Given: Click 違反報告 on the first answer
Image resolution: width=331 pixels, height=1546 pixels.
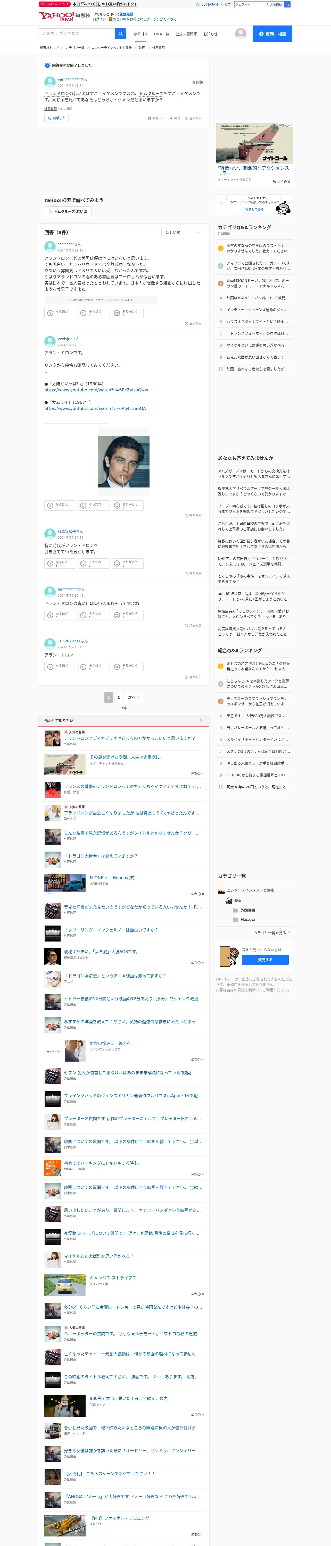Looking at the screenshot, I should (x=193, y=323).
